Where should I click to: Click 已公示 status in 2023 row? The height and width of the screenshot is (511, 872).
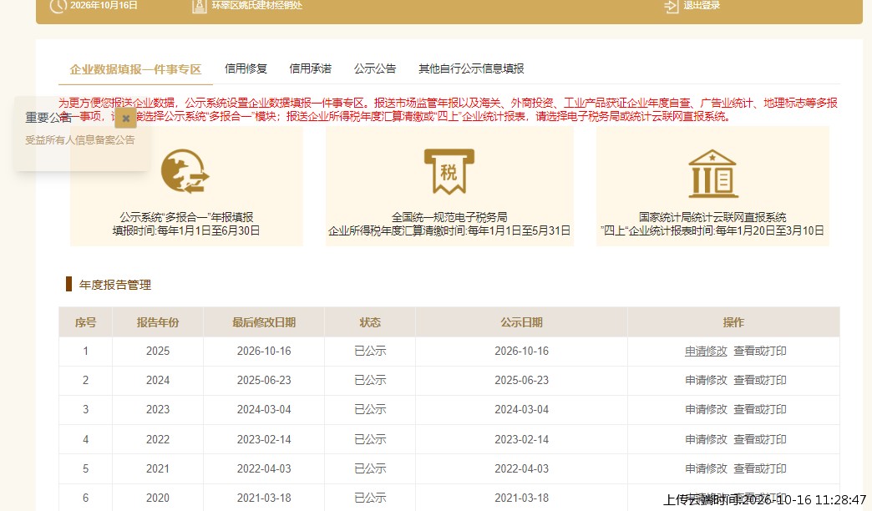pos(370,409)
